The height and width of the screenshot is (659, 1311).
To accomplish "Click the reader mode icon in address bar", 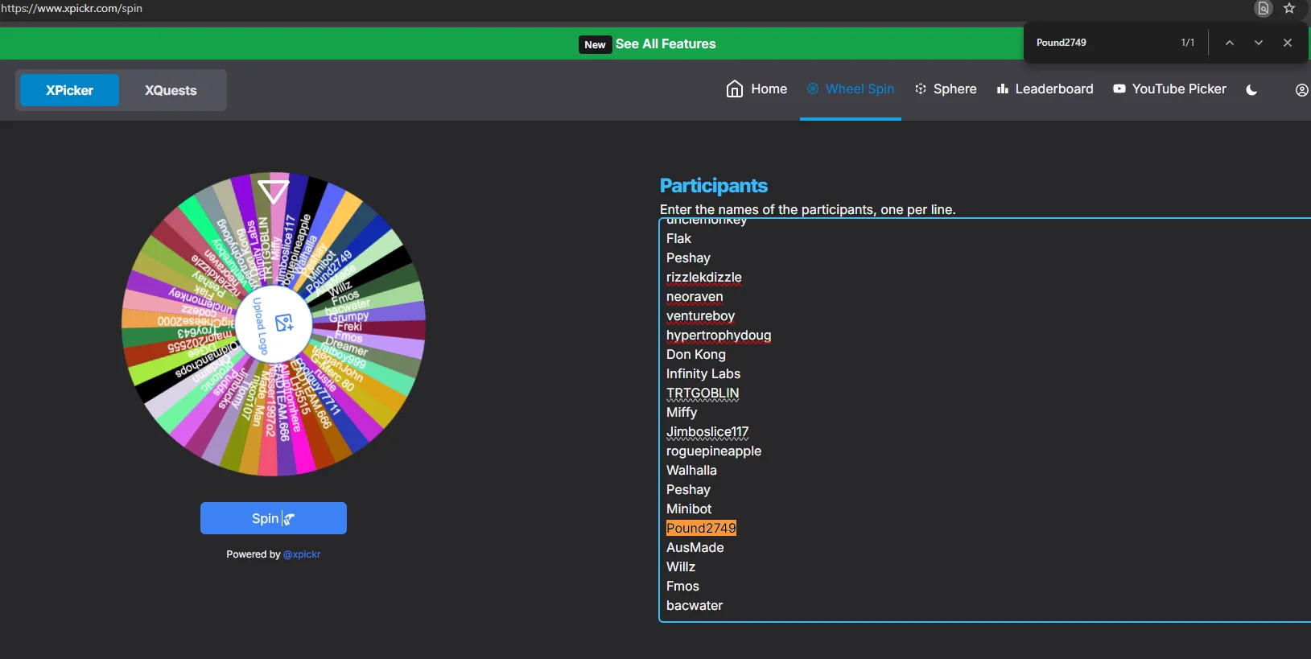I will (x=1264, y=8).
